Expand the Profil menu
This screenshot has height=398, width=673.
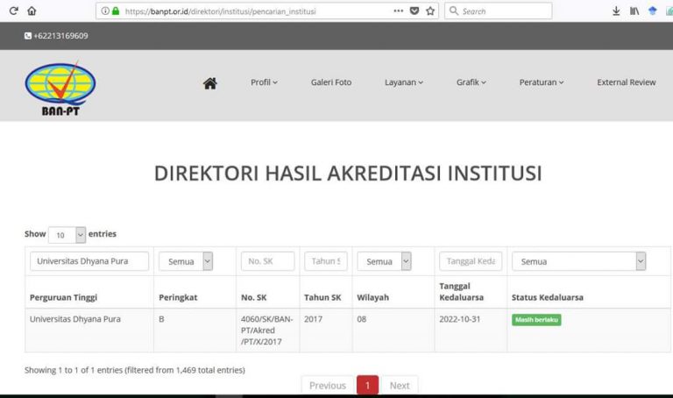pyautogui.click(x=264, y=82)
